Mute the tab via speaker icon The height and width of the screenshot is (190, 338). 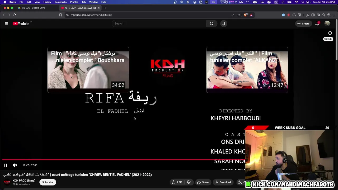click(66, 8)
